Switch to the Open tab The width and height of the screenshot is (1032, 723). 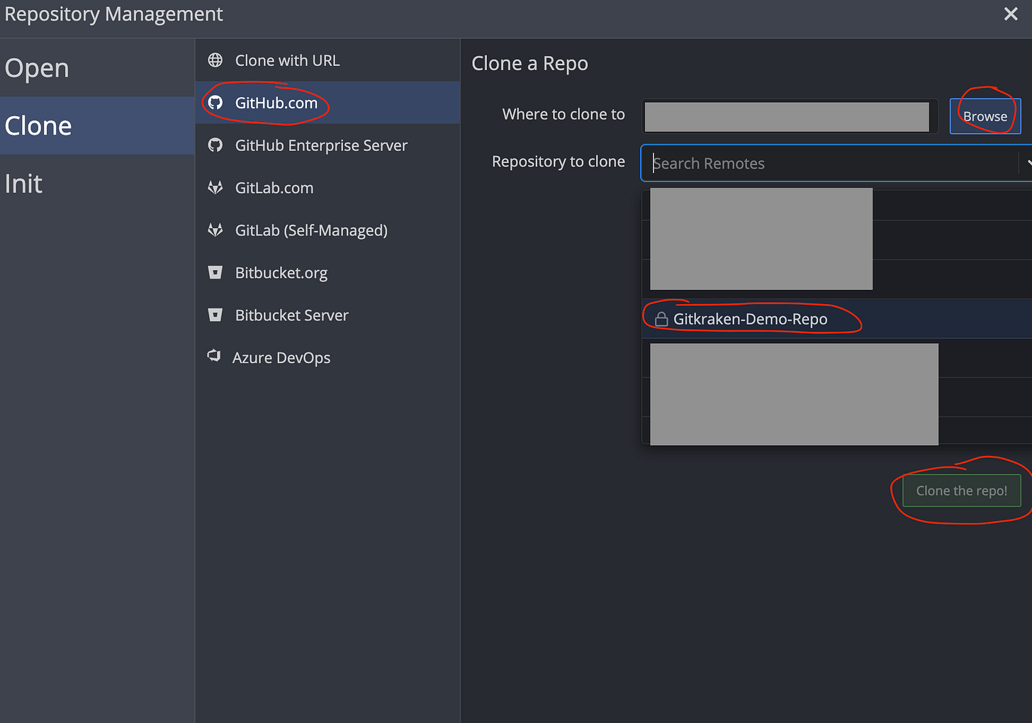click(x=97, y=68)
